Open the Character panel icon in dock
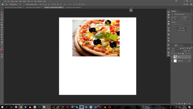The width and height of the screenshot is (193, 109). 169,38
